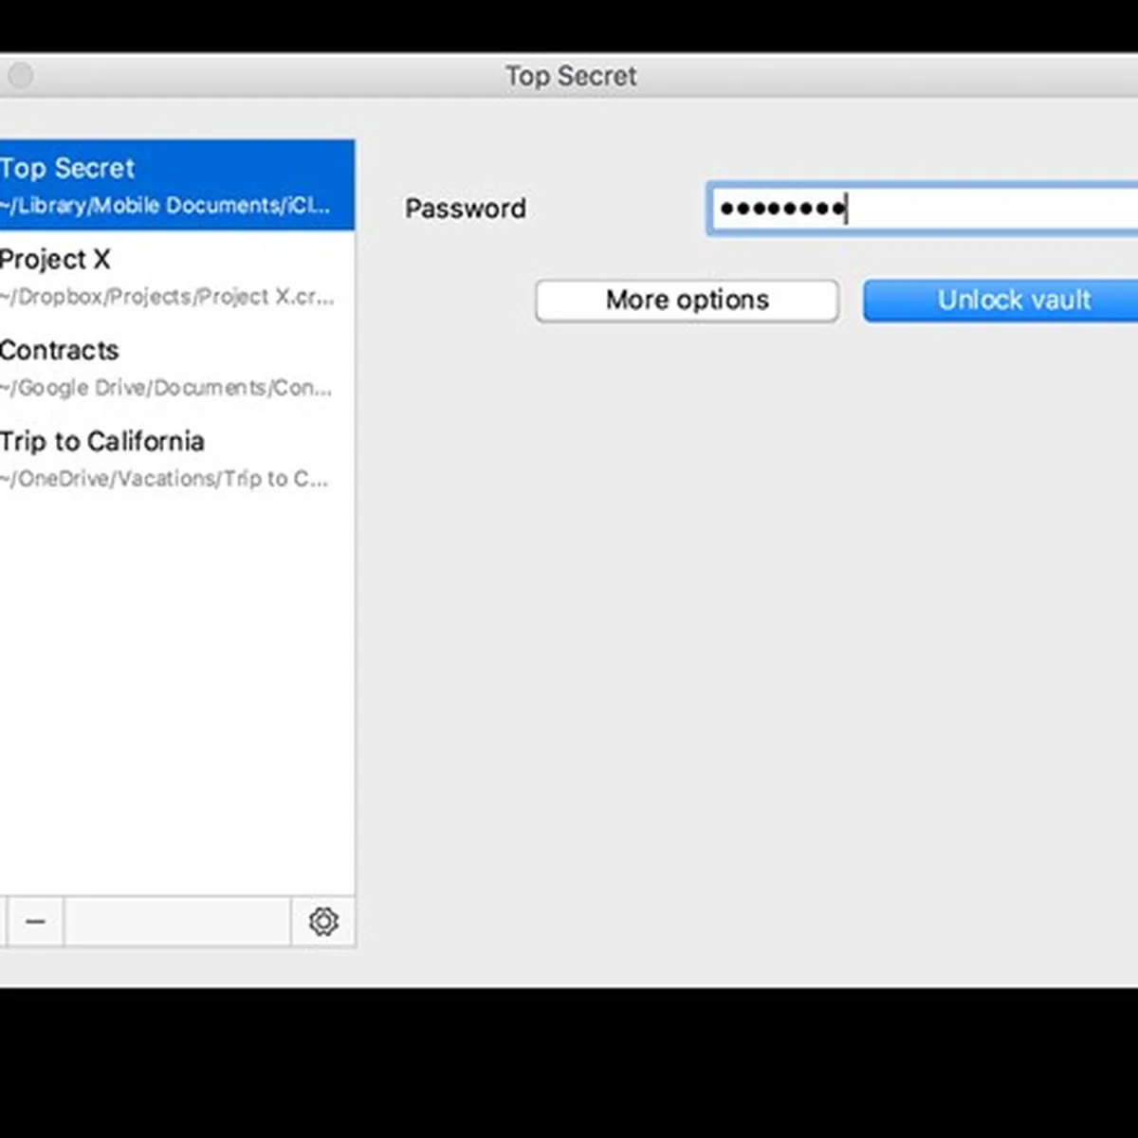
Task: Focus the Password input field
Action: [986, 209]
